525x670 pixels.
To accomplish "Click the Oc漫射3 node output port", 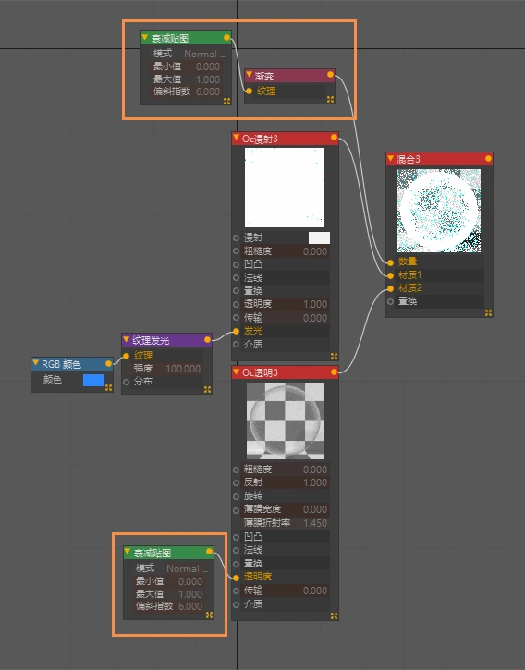I will pyautogui.click(x=334, y=138).
